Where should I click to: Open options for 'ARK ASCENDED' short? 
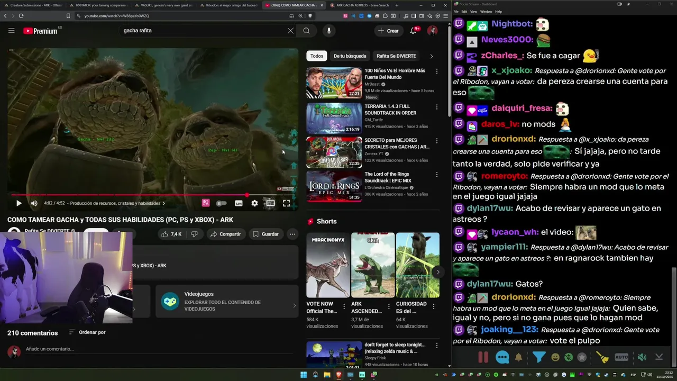click(x=389, y=306)
